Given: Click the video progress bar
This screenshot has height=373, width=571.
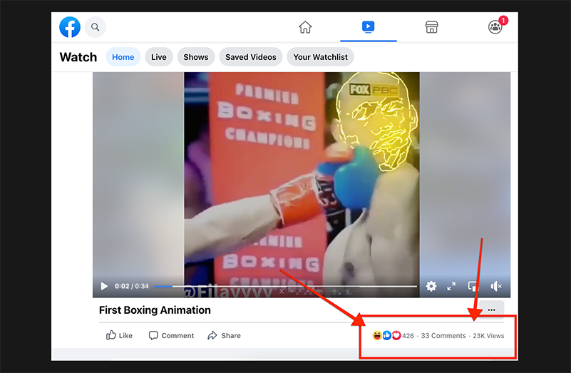Looking at the screenshot, I should (285, 286).
